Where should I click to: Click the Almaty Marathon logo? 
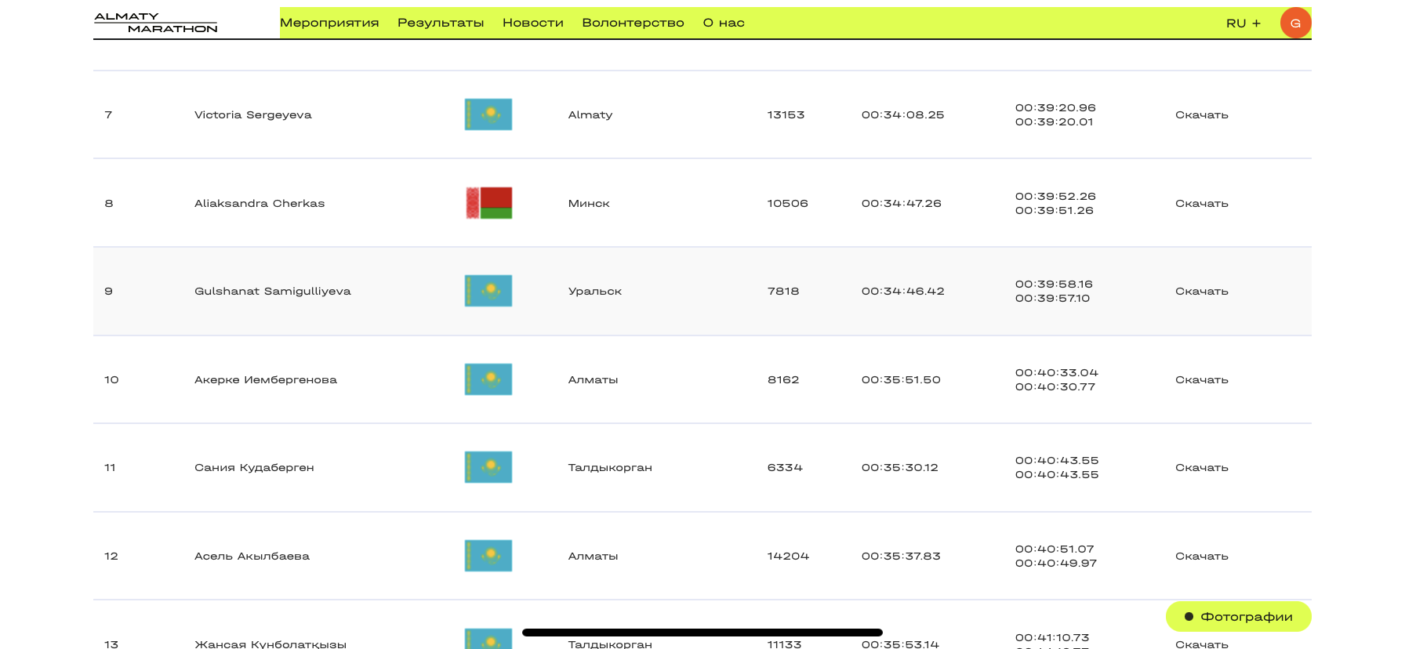point(156,23)
